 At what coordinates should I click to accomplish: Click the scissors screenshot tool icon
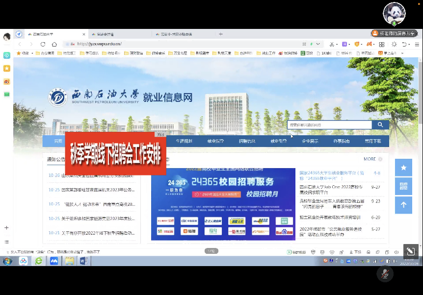point(332,44)
